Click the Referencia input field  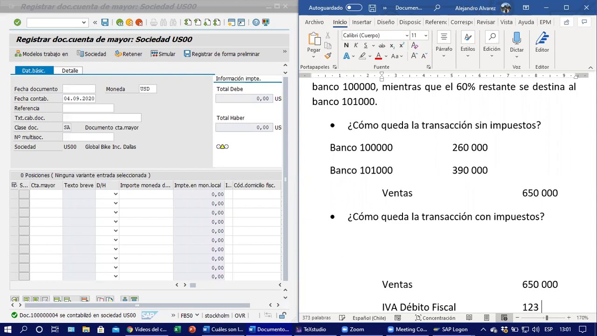88,108
